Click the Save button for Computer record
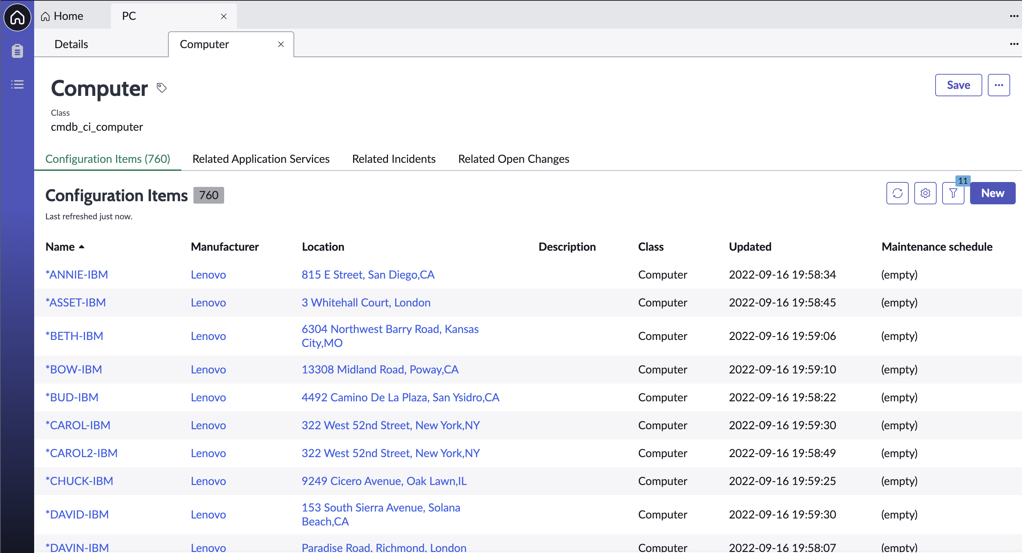Image resolution: width=1022 pixels, height=553 pixels. pos(959,84)
